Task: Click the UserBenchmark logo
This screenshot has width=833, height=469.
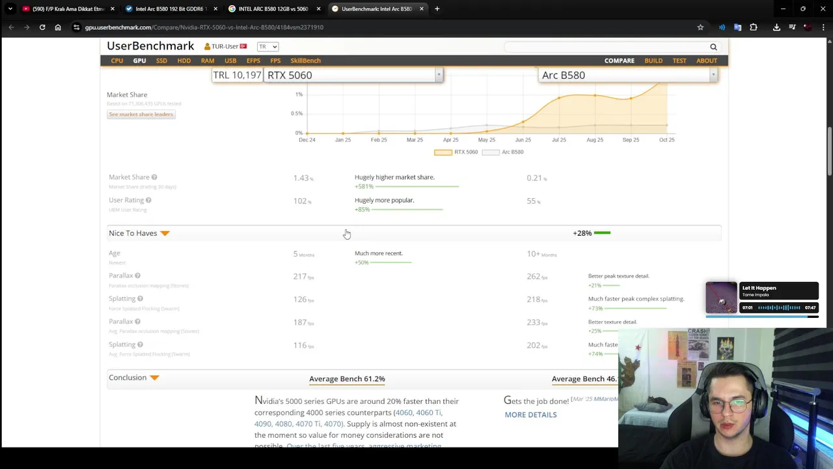Action: (x=150, y=46)
